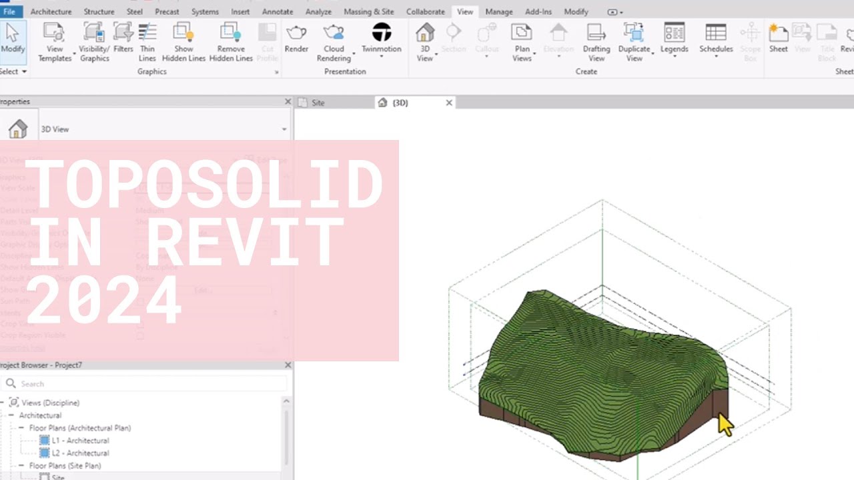This screenshot has height=480, width=854.
Task: Collapse Floor Plans (Site Plan)
Action: point(21,465)
